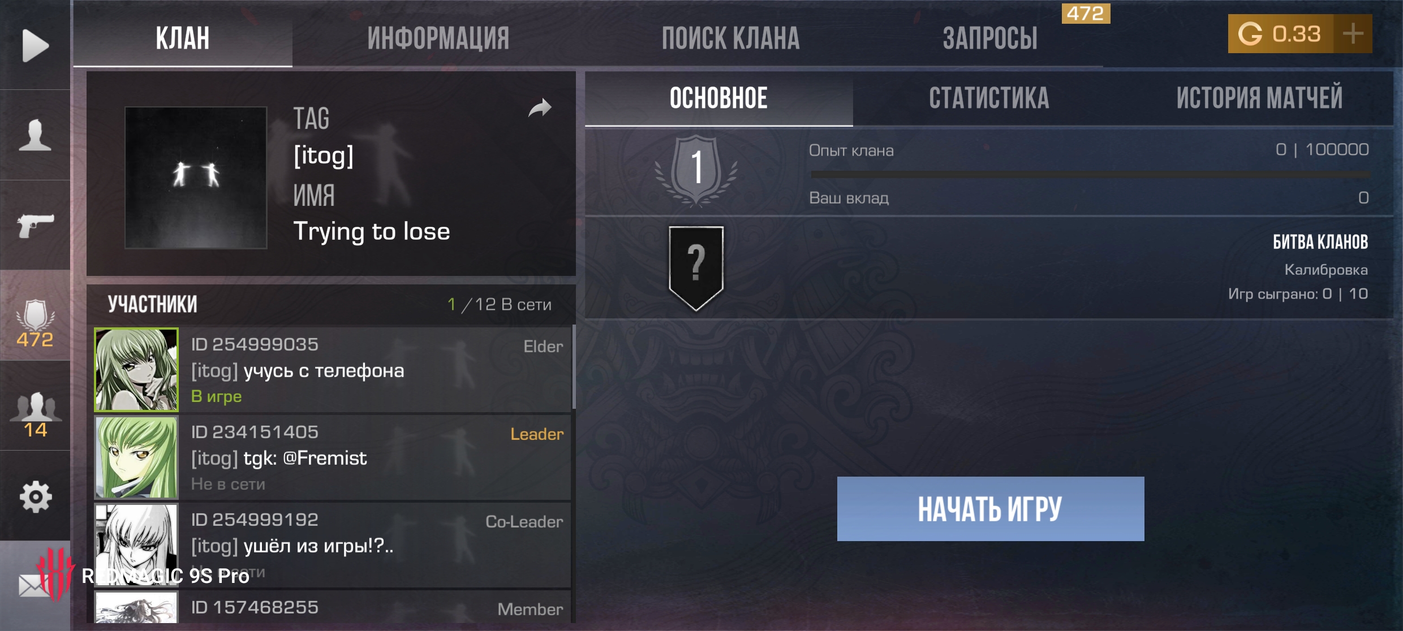Open the ПОИСК КЛАНА tab
The height and width of the screenshot is (631, 1403).
pos(731,38)
